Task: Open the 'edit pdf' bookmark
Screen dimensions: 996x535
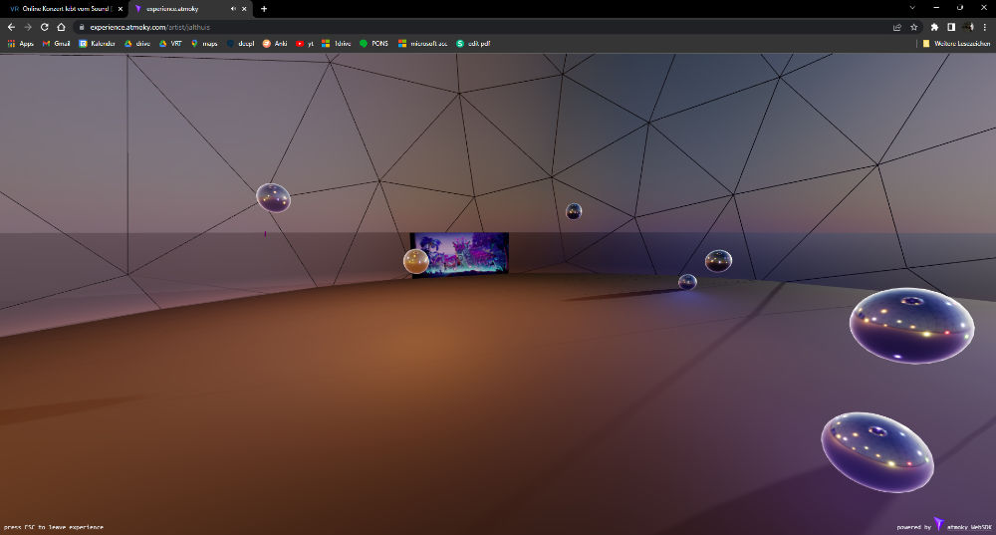Action: click(x=473, y=44)
